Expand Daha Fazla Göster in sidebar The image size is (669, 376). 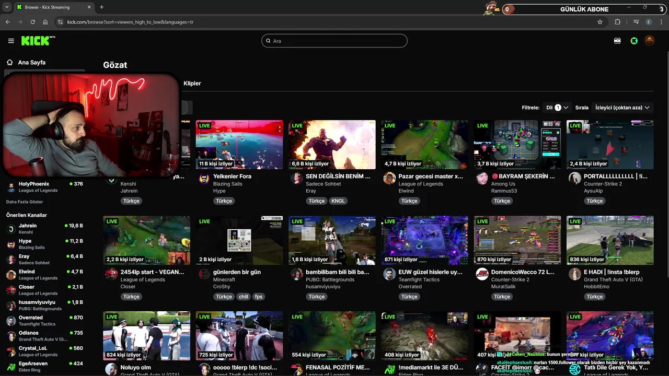25,202
